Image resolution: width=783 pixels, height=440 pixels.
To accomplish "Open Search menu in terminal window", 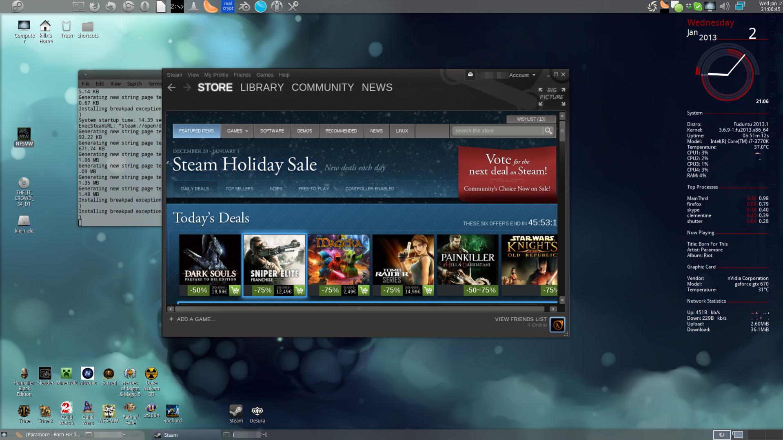I will coord(134,84).
